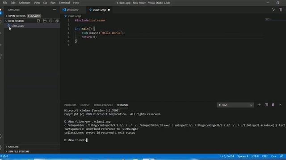Click the class1.cpp breadcrumb
This screenshot has height=160, width=286.
73,16
